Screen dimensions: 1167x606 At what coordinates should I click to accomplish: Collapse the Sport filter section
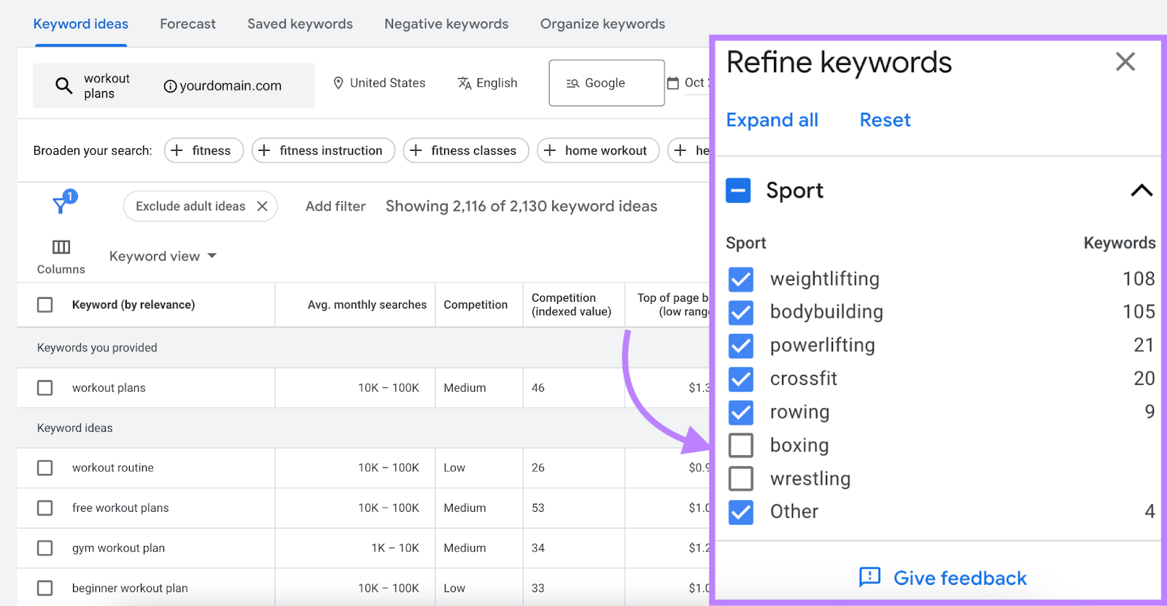pyautogui.click(x=1141, y=190)
